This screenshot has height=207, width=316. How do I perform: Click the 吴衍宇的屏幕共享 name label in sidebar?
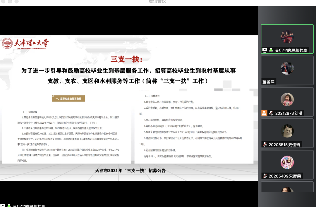291,50
